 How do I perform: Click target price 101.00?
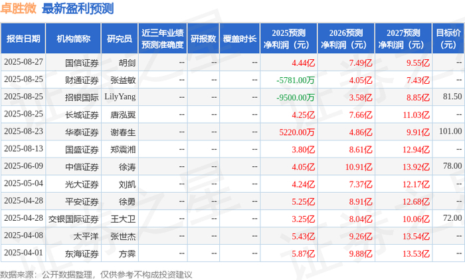tap(450, 131)
